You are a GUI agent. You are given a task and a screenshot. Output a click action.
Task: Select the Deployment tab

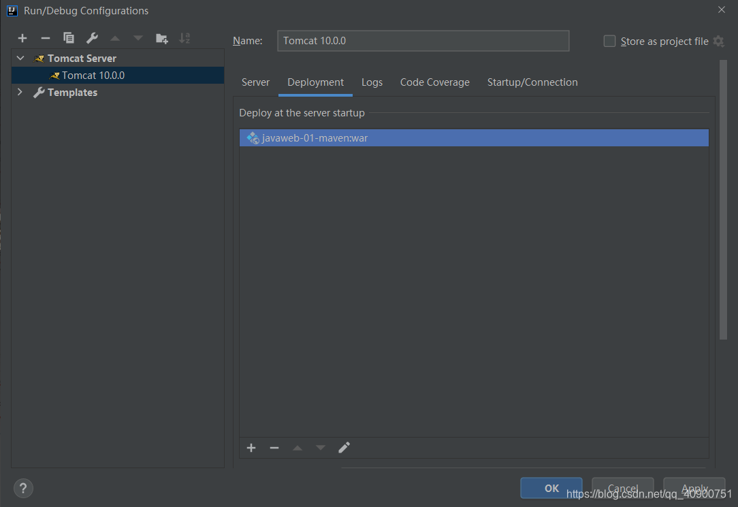tap(315, 82)
